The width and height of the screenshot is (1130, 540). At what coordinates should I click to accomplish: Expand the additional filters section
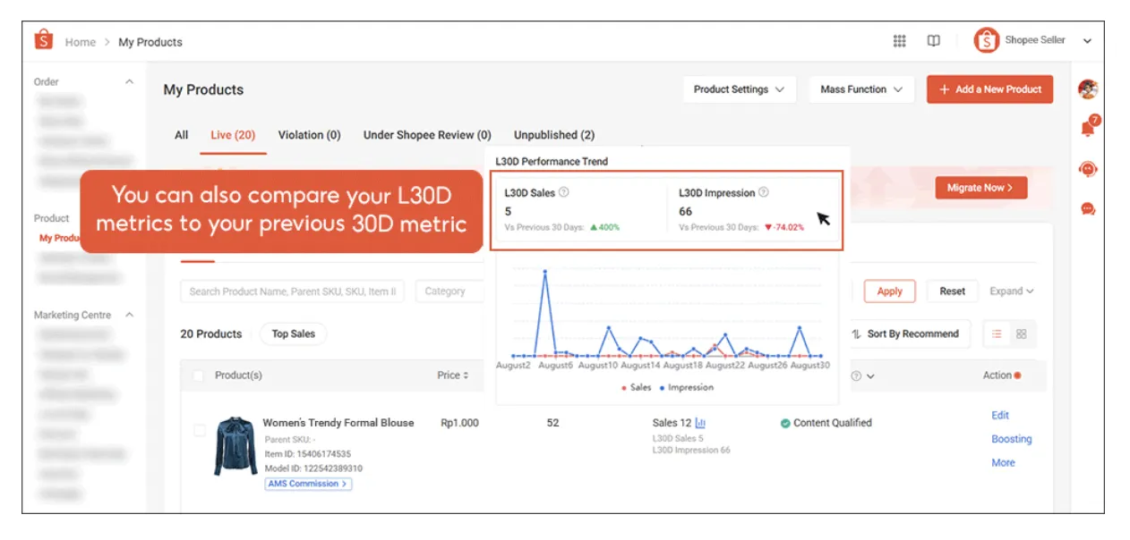(1011, 291)
